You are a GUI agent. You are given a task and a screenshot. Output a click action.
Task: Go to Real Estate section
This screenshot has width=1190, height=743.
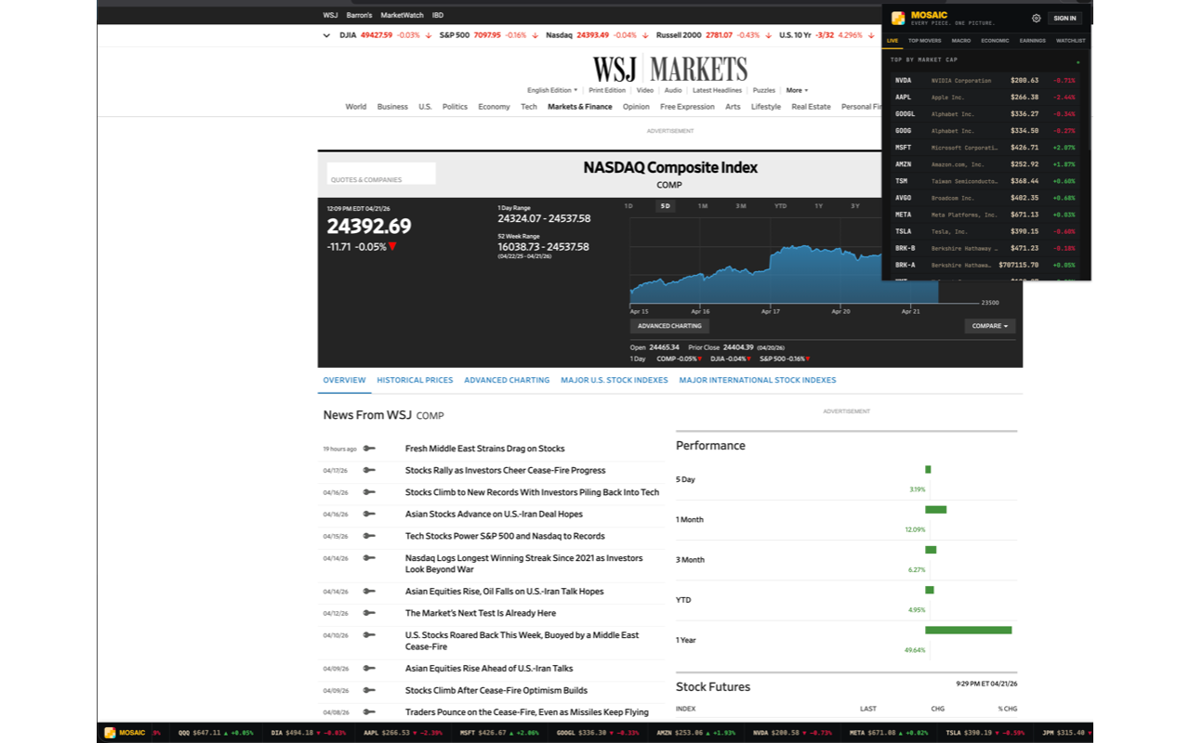coord(811,107)
